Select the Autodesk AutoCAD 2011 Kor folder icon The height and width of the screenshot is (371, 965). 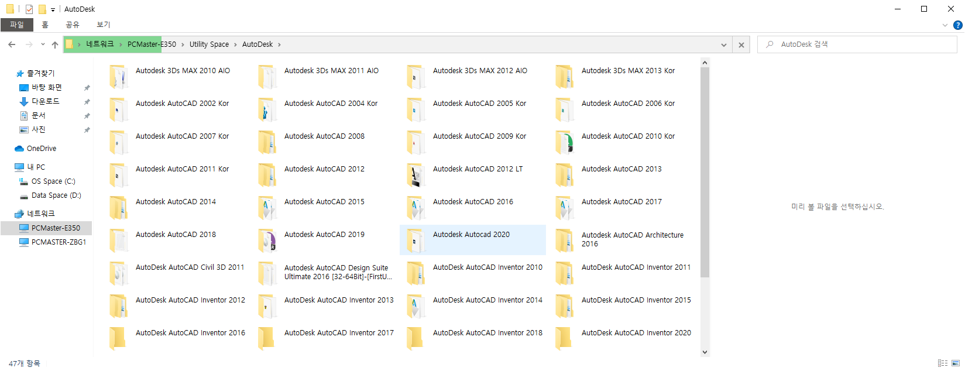click(x=119, y=174)
